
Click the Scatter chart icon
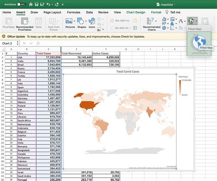(172, 28)
